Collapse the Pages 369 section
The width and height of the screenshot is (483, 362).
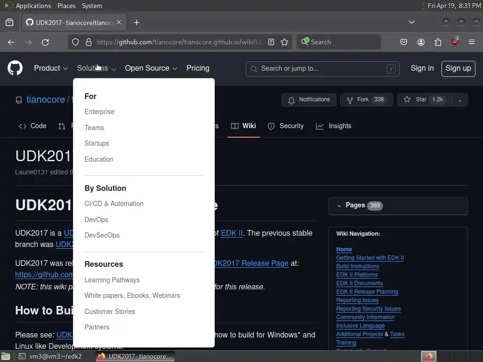[398, 206]
